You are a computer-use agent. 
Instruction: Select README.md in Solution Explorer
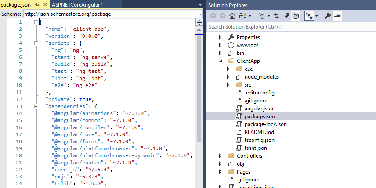click(x=259, y=132)
